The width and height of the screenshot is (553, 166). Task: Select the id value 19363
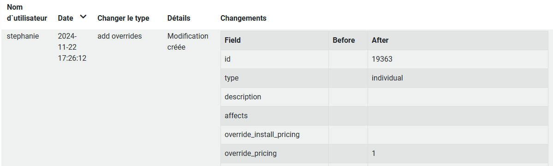tap(382, 59)
